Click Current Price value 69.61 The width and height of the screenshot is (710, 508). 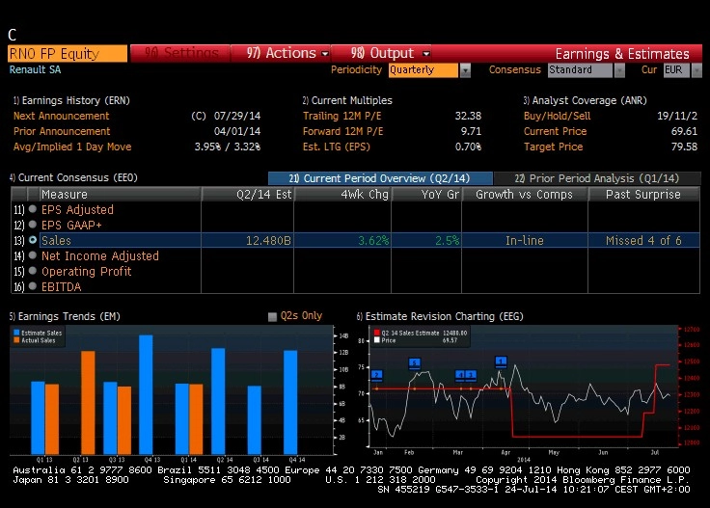click(x=684, y=131)
